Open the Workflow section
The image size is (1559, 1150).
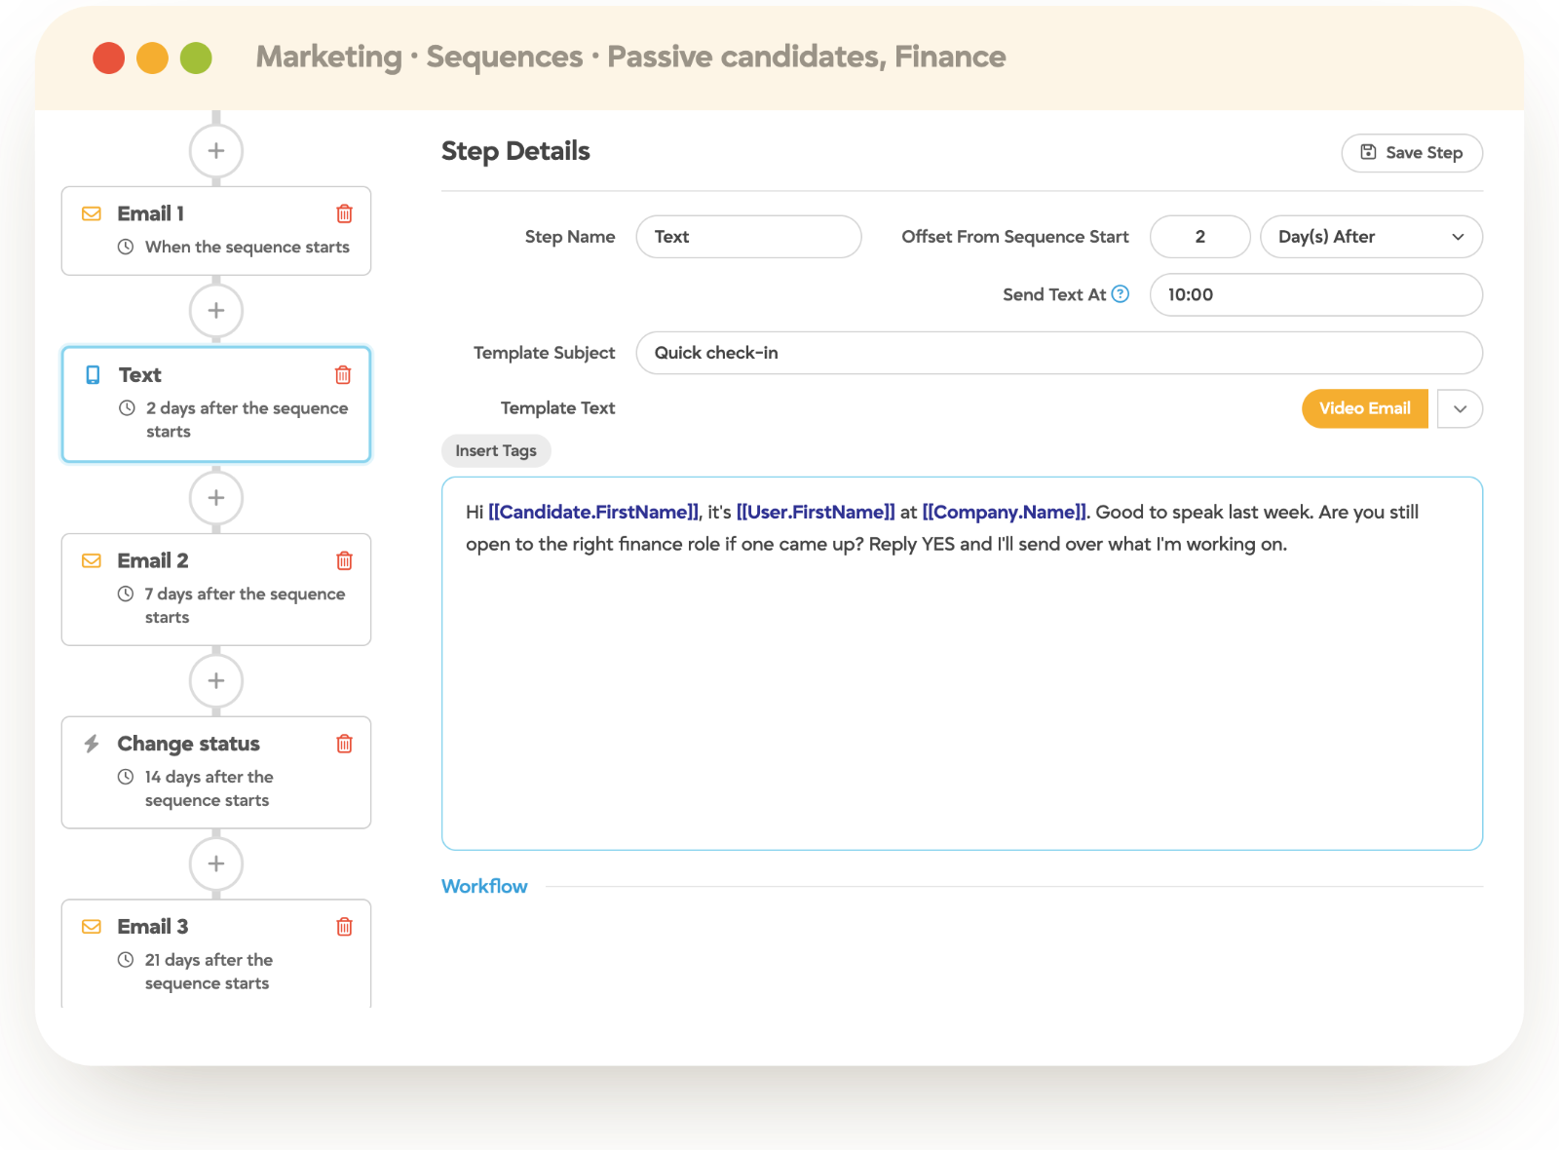coord(484,886)
